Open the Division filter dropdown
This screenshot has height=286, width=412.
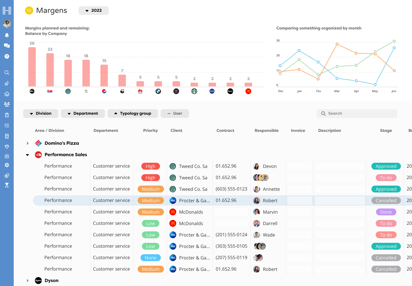pyautogui.click(x=41, y=114)
